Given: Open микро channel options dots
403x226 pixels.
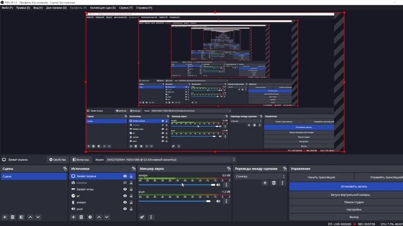Looking at the screenshot, I should [x=226, y=185].
